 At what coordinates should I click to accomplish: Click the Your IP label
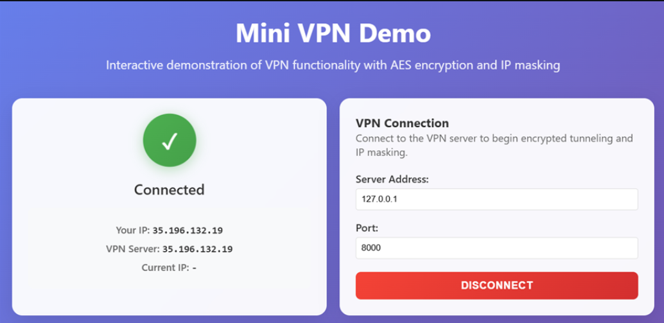tap(132, 231)
